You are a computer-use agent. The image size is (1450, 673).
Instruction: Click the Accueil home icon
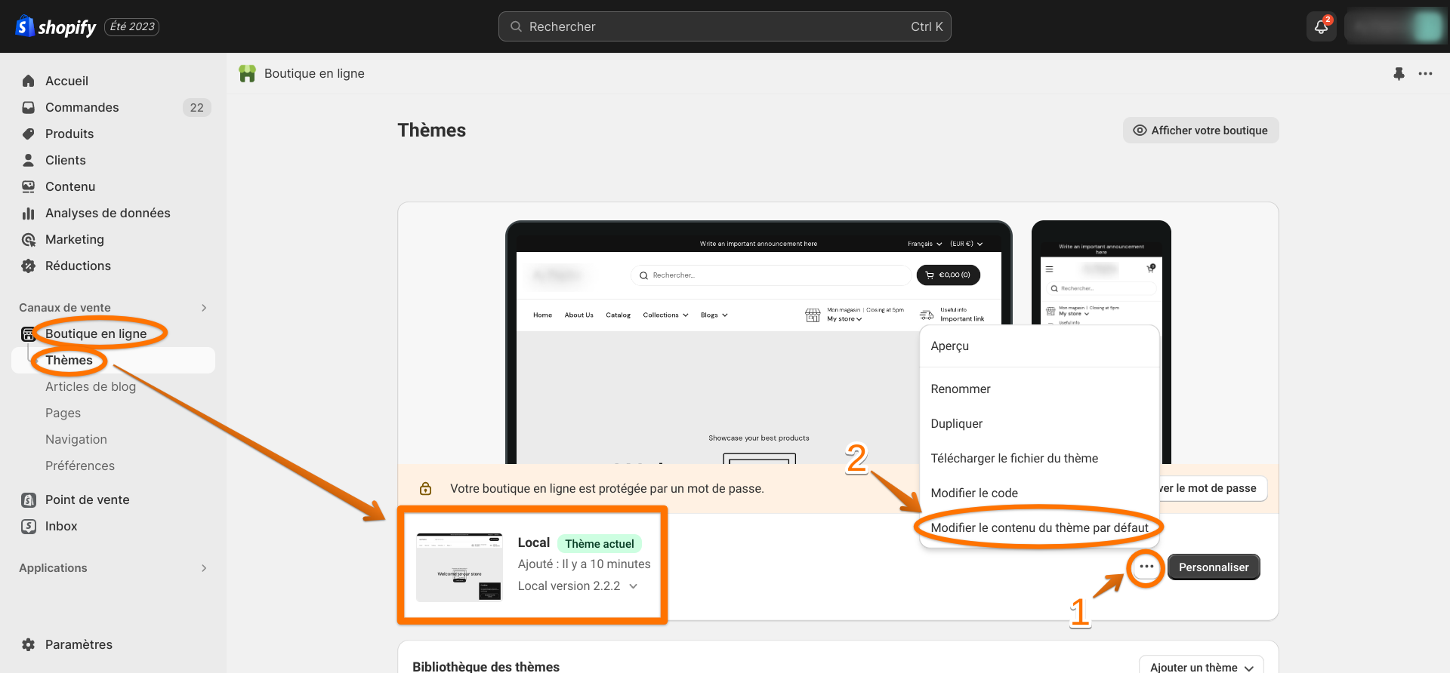coord(29,81)
